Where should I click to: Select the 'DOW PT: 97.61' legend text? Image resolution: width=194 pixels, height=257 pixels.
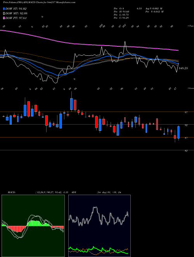coord(16,18)
